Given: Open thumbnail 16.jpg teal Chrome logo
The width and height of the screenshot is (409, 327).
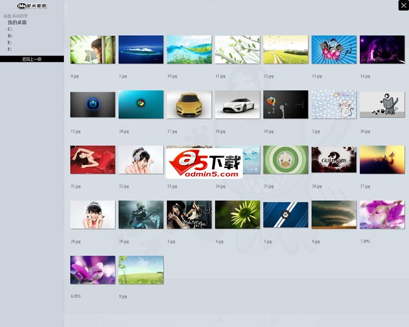Looking at the screenshot, I should 141,105.
